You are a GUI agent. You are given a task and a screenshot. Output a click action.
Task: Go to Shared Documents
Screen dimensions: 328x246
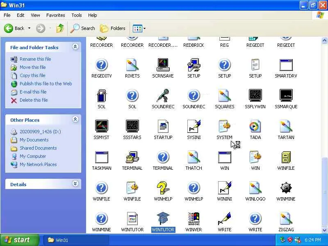pyautogui.click(x=38, y=148)
